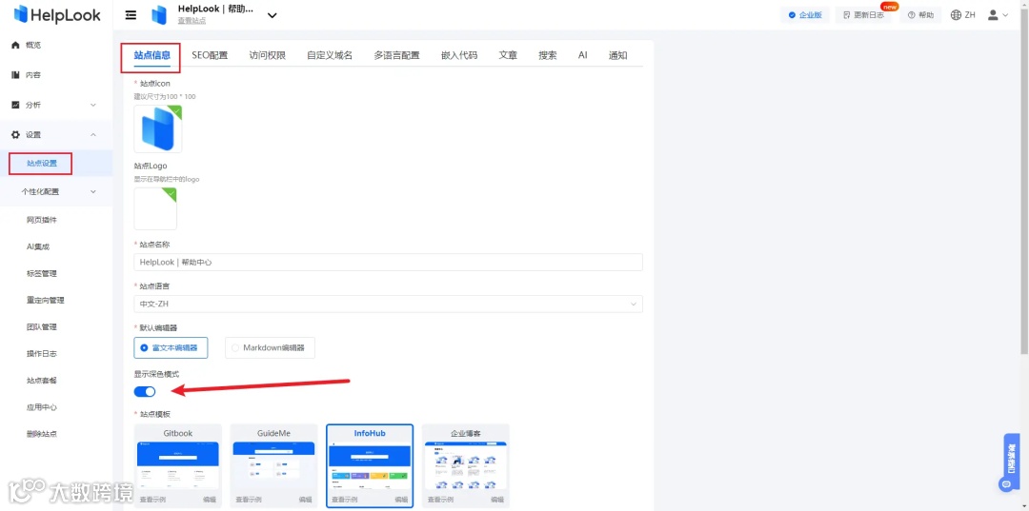
Task: Click the empty 站点Logo upload box
Action: coord(155,209)
